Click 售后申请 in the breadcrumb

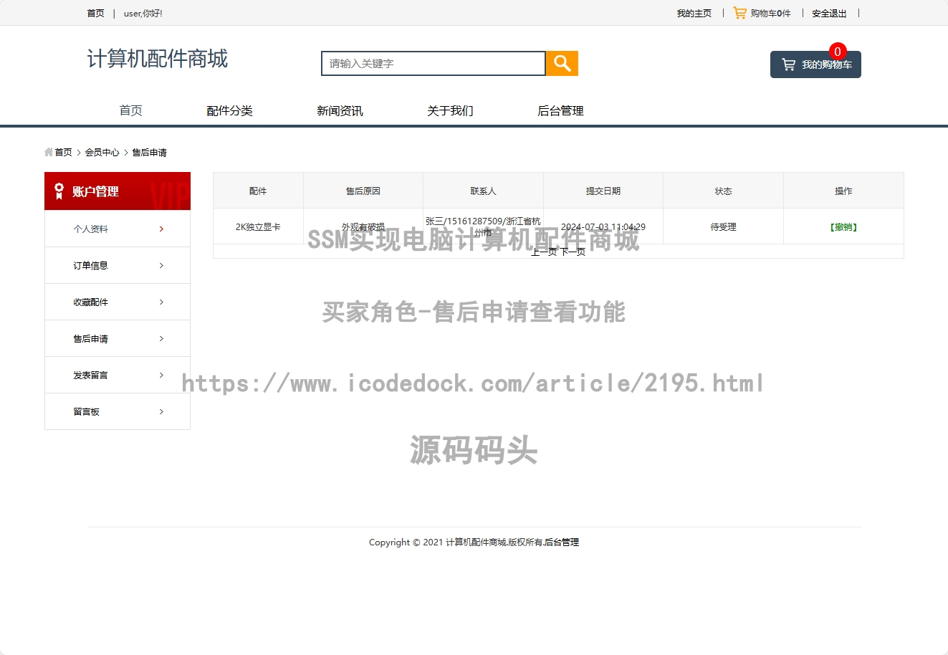(149, 152)
